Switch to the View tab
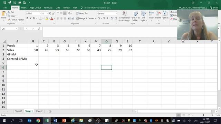221x124 pixels. 75,8
